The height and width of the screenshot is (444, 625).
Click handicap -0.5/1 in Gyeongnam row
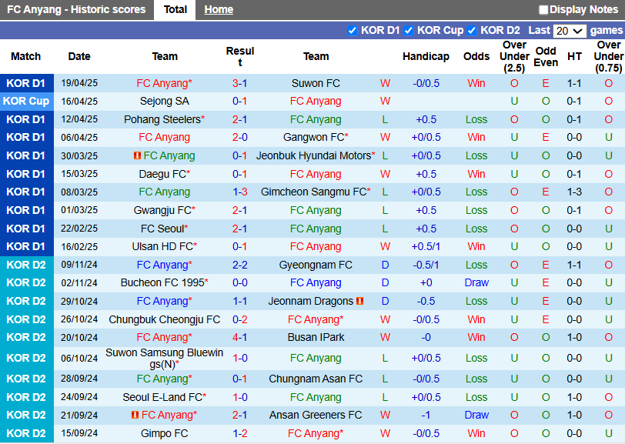pos(426,265)
